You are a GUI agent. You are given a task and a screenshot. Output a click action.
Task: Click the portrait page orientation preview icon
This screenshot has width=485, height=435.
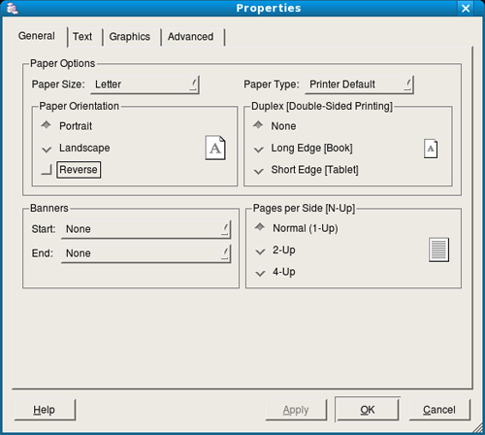click(215, 148)
